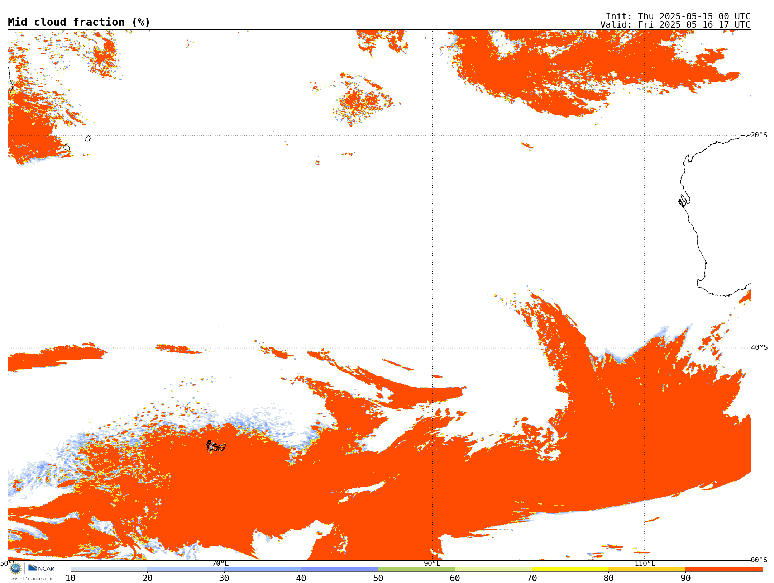774x583 pixels.
Task: Click the 20°S latitude label
Action: tap(759, 135)
